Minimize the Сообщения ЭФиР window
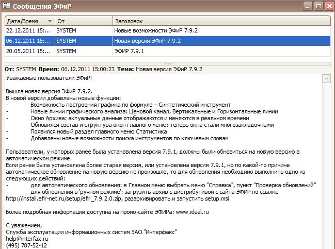The image size is (335, 249). tap(308, 6)
